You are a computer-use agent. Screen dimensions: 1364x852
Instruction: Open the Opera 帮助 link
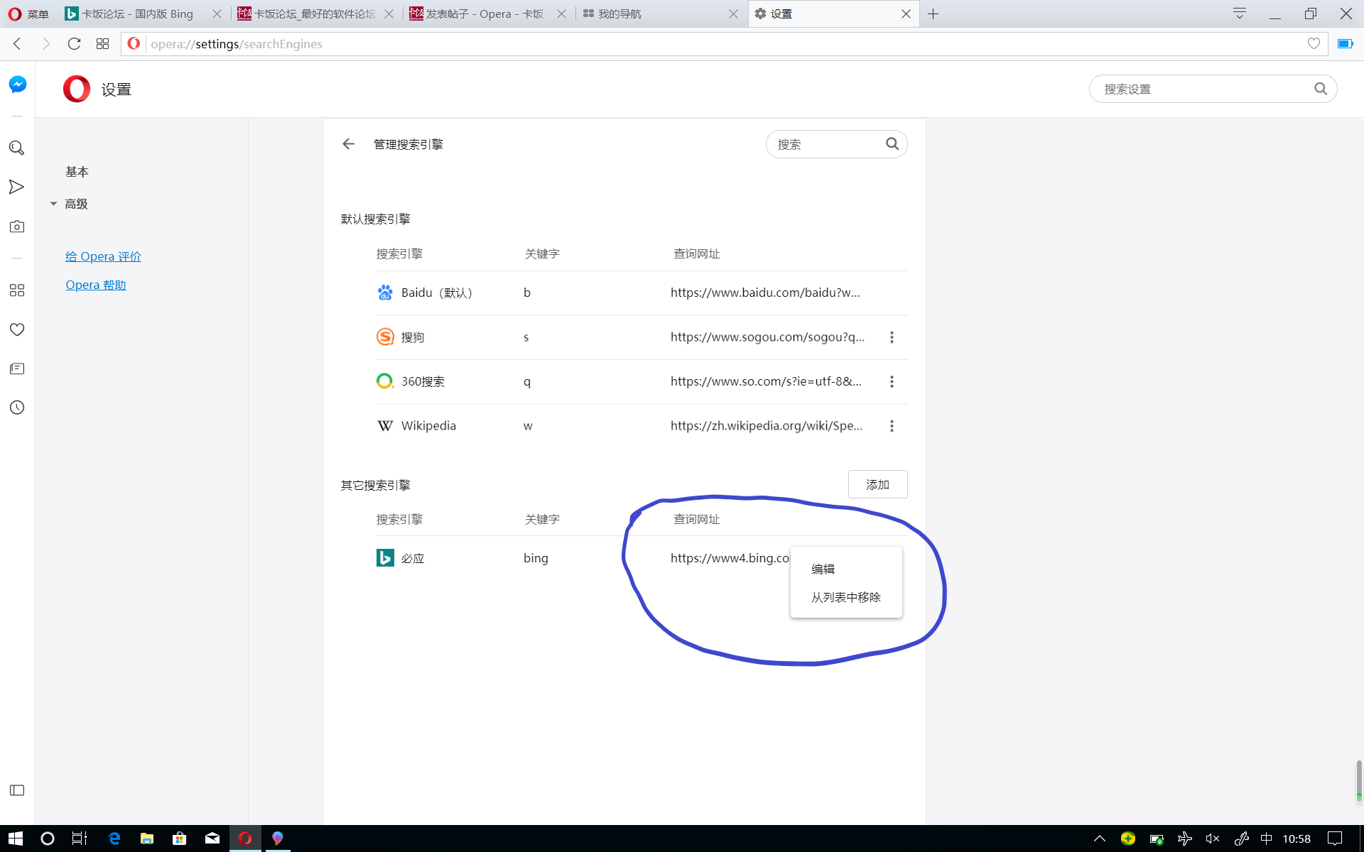[x=95, y=285]
